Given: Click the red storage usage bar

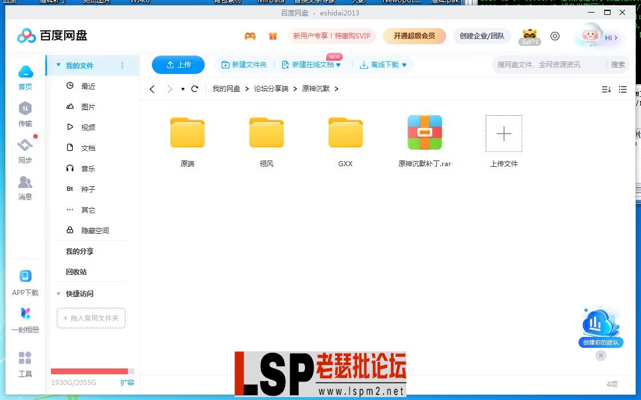Looking at the screenshot, I should pos(92,371).
